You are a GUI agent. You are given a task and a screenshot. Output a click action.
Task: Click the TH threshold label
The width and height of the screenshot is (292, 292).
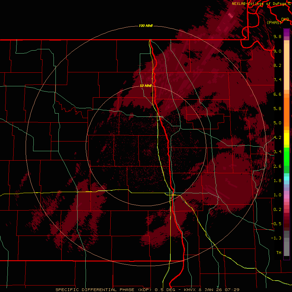(279, 253)
